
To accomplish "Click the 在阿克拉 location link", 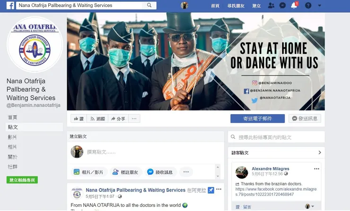I will click(x=196, y=190).
